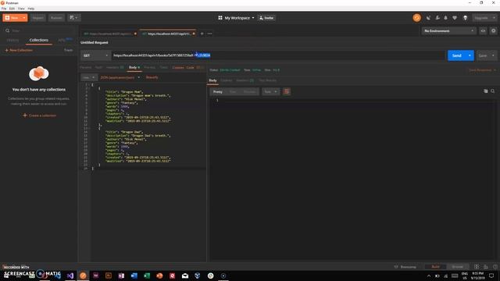Open the manage environments gear icon
Screen dimensions: 500x281
pyautogui.click(x=493, y=31)
